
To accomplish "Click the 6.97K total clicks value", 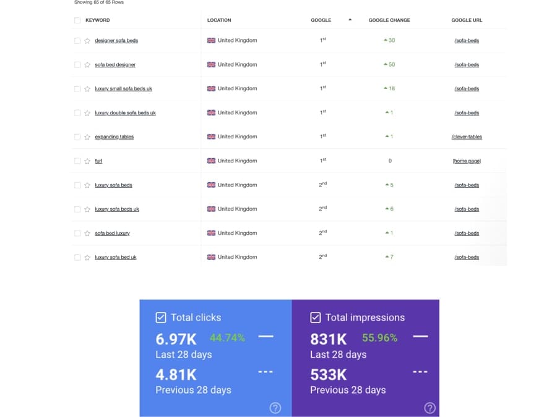I will [176, 339].
